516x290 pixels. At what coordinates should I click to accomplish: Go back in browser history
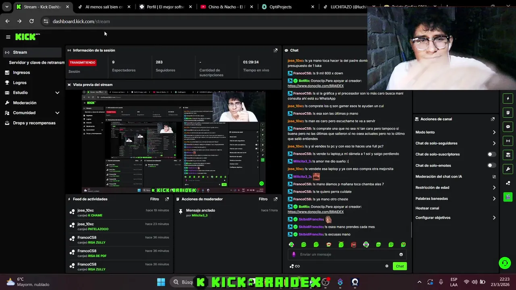pos(7,21)
